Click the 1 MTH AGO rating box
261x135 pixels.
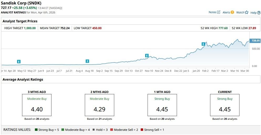pyautogui.click(x=162, y=105)
